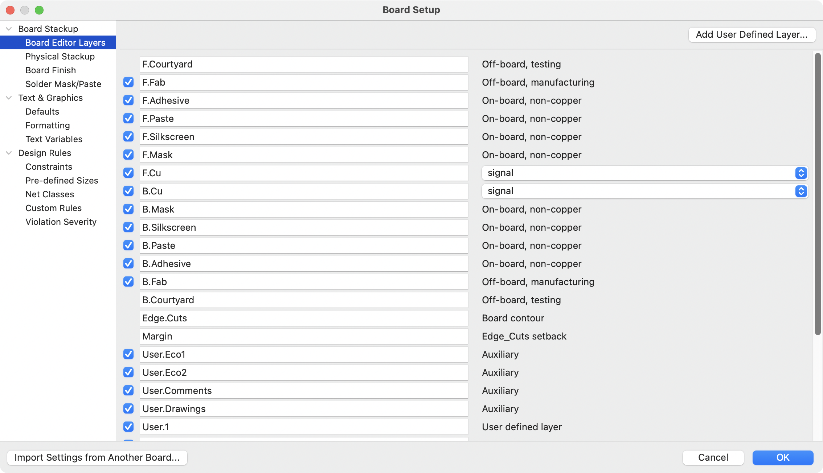Uncheck the User.Eco1 layer
Screen dimensions: 823x473
(128, 354)
